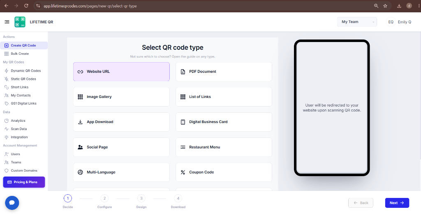Screen dimensions: 421x214
Task: Open the browser downloads icon
Action: tap(399, 6)
